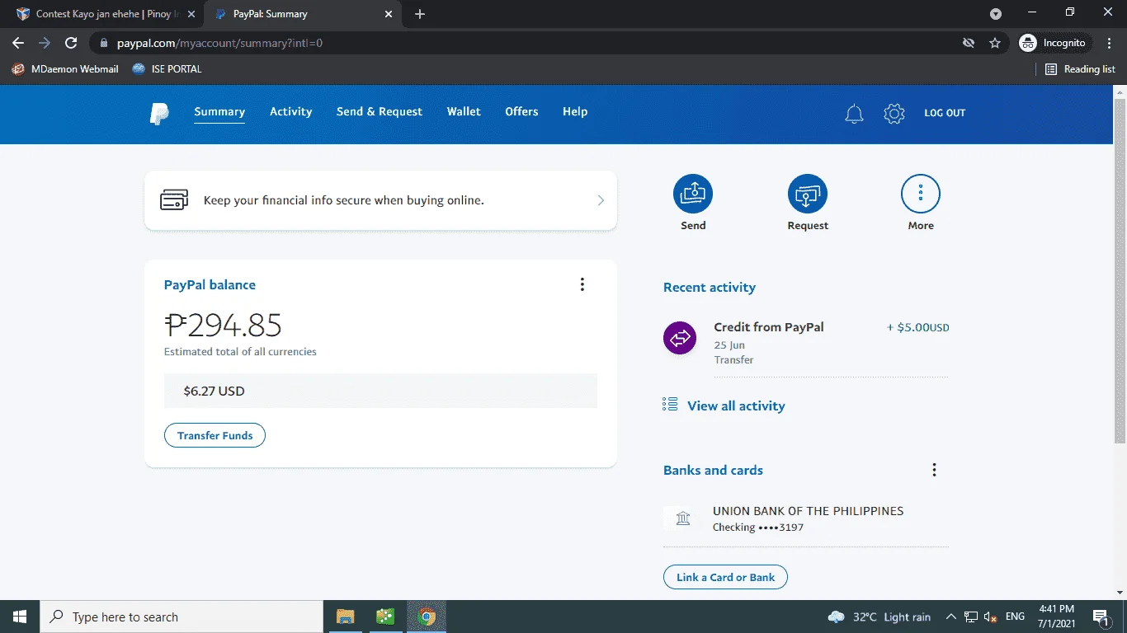This screenshot has height=633, width=1127.
Task: Click the Union Bank icon
Action: pyautogui.click(x=683, y=518)
